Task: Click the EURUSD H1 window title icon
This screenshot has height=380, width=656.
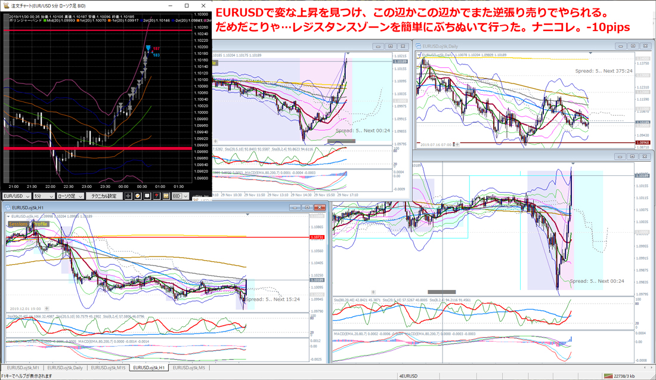Action: [x=8, y=207]
